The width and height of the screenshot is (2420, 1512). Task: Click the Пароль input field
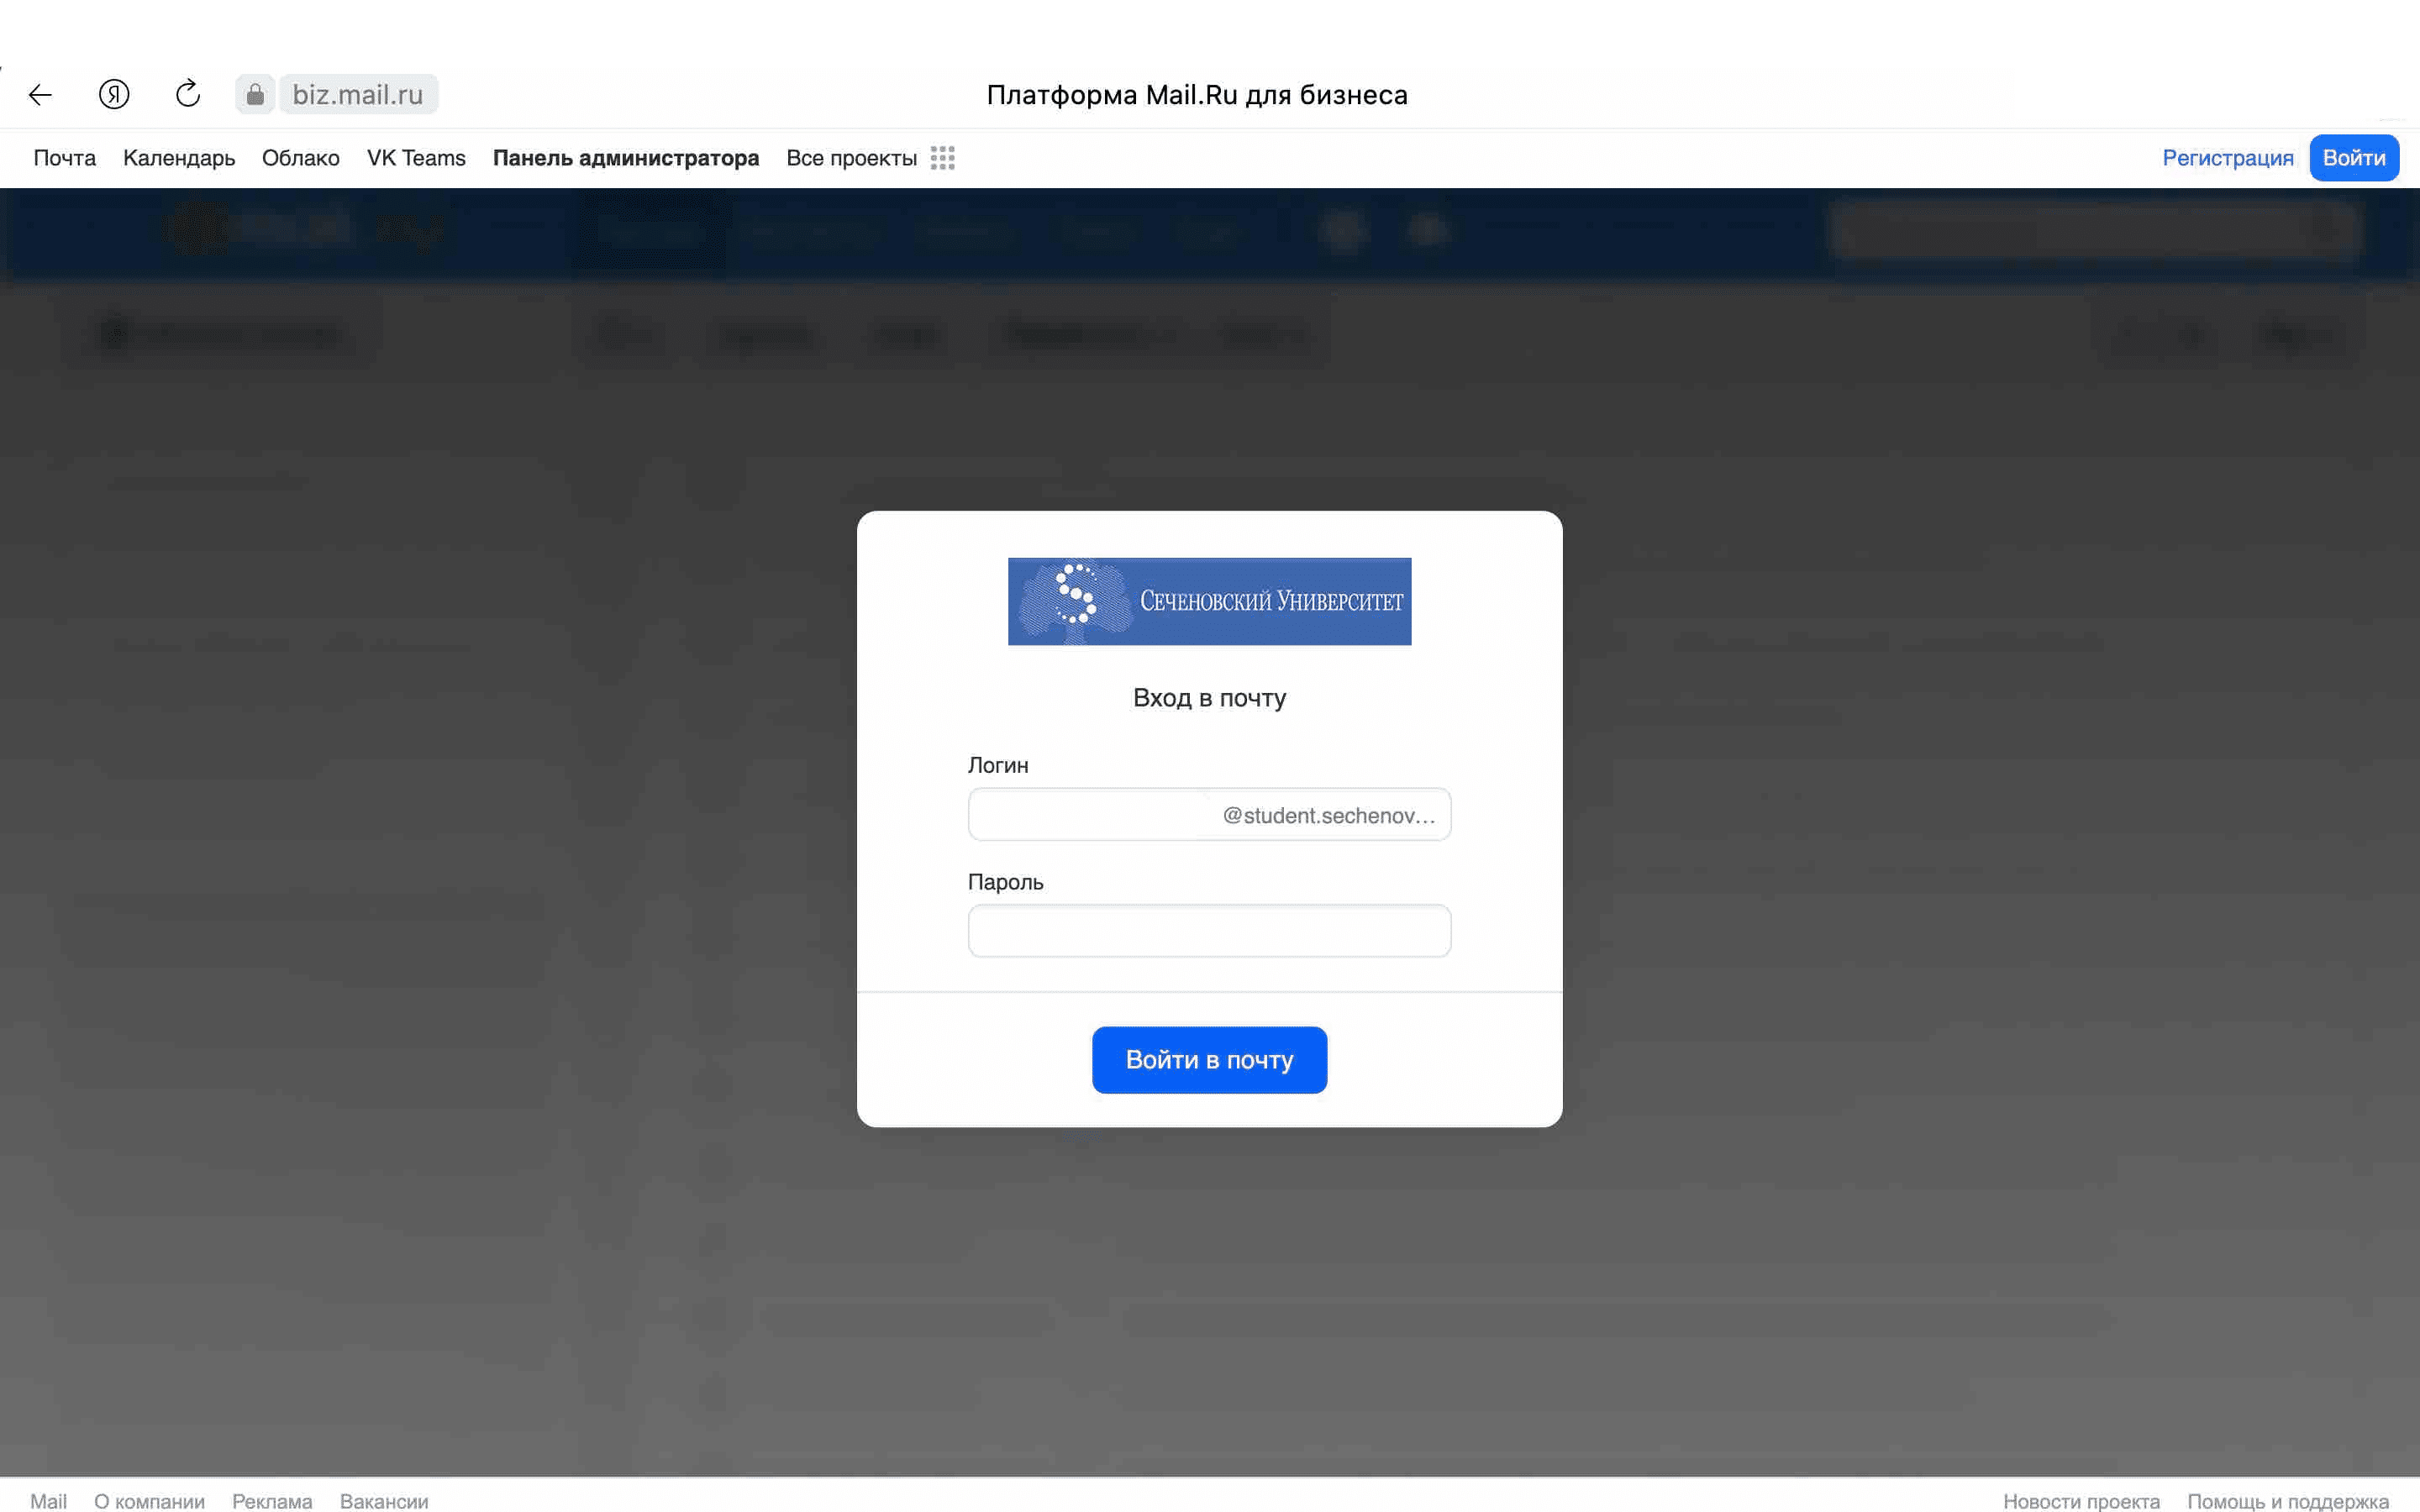[x=1209, y=928]
